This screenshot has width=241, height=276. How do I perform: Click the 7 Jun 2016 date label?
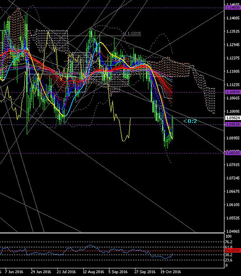click(14, 272)
